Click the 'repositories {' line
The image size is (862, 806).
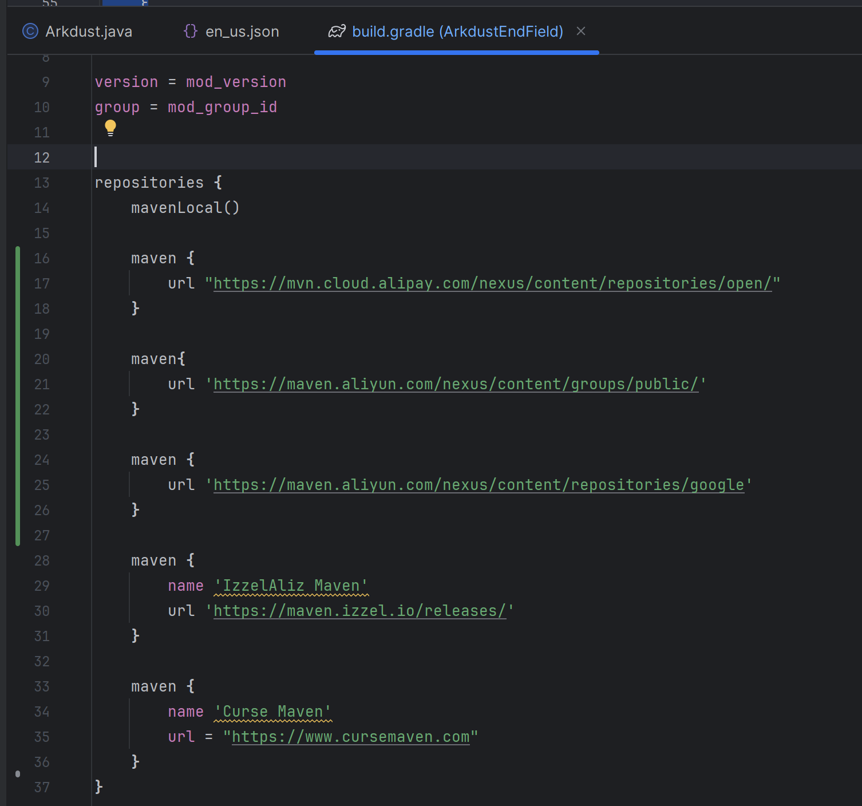(x=158, y=183)
